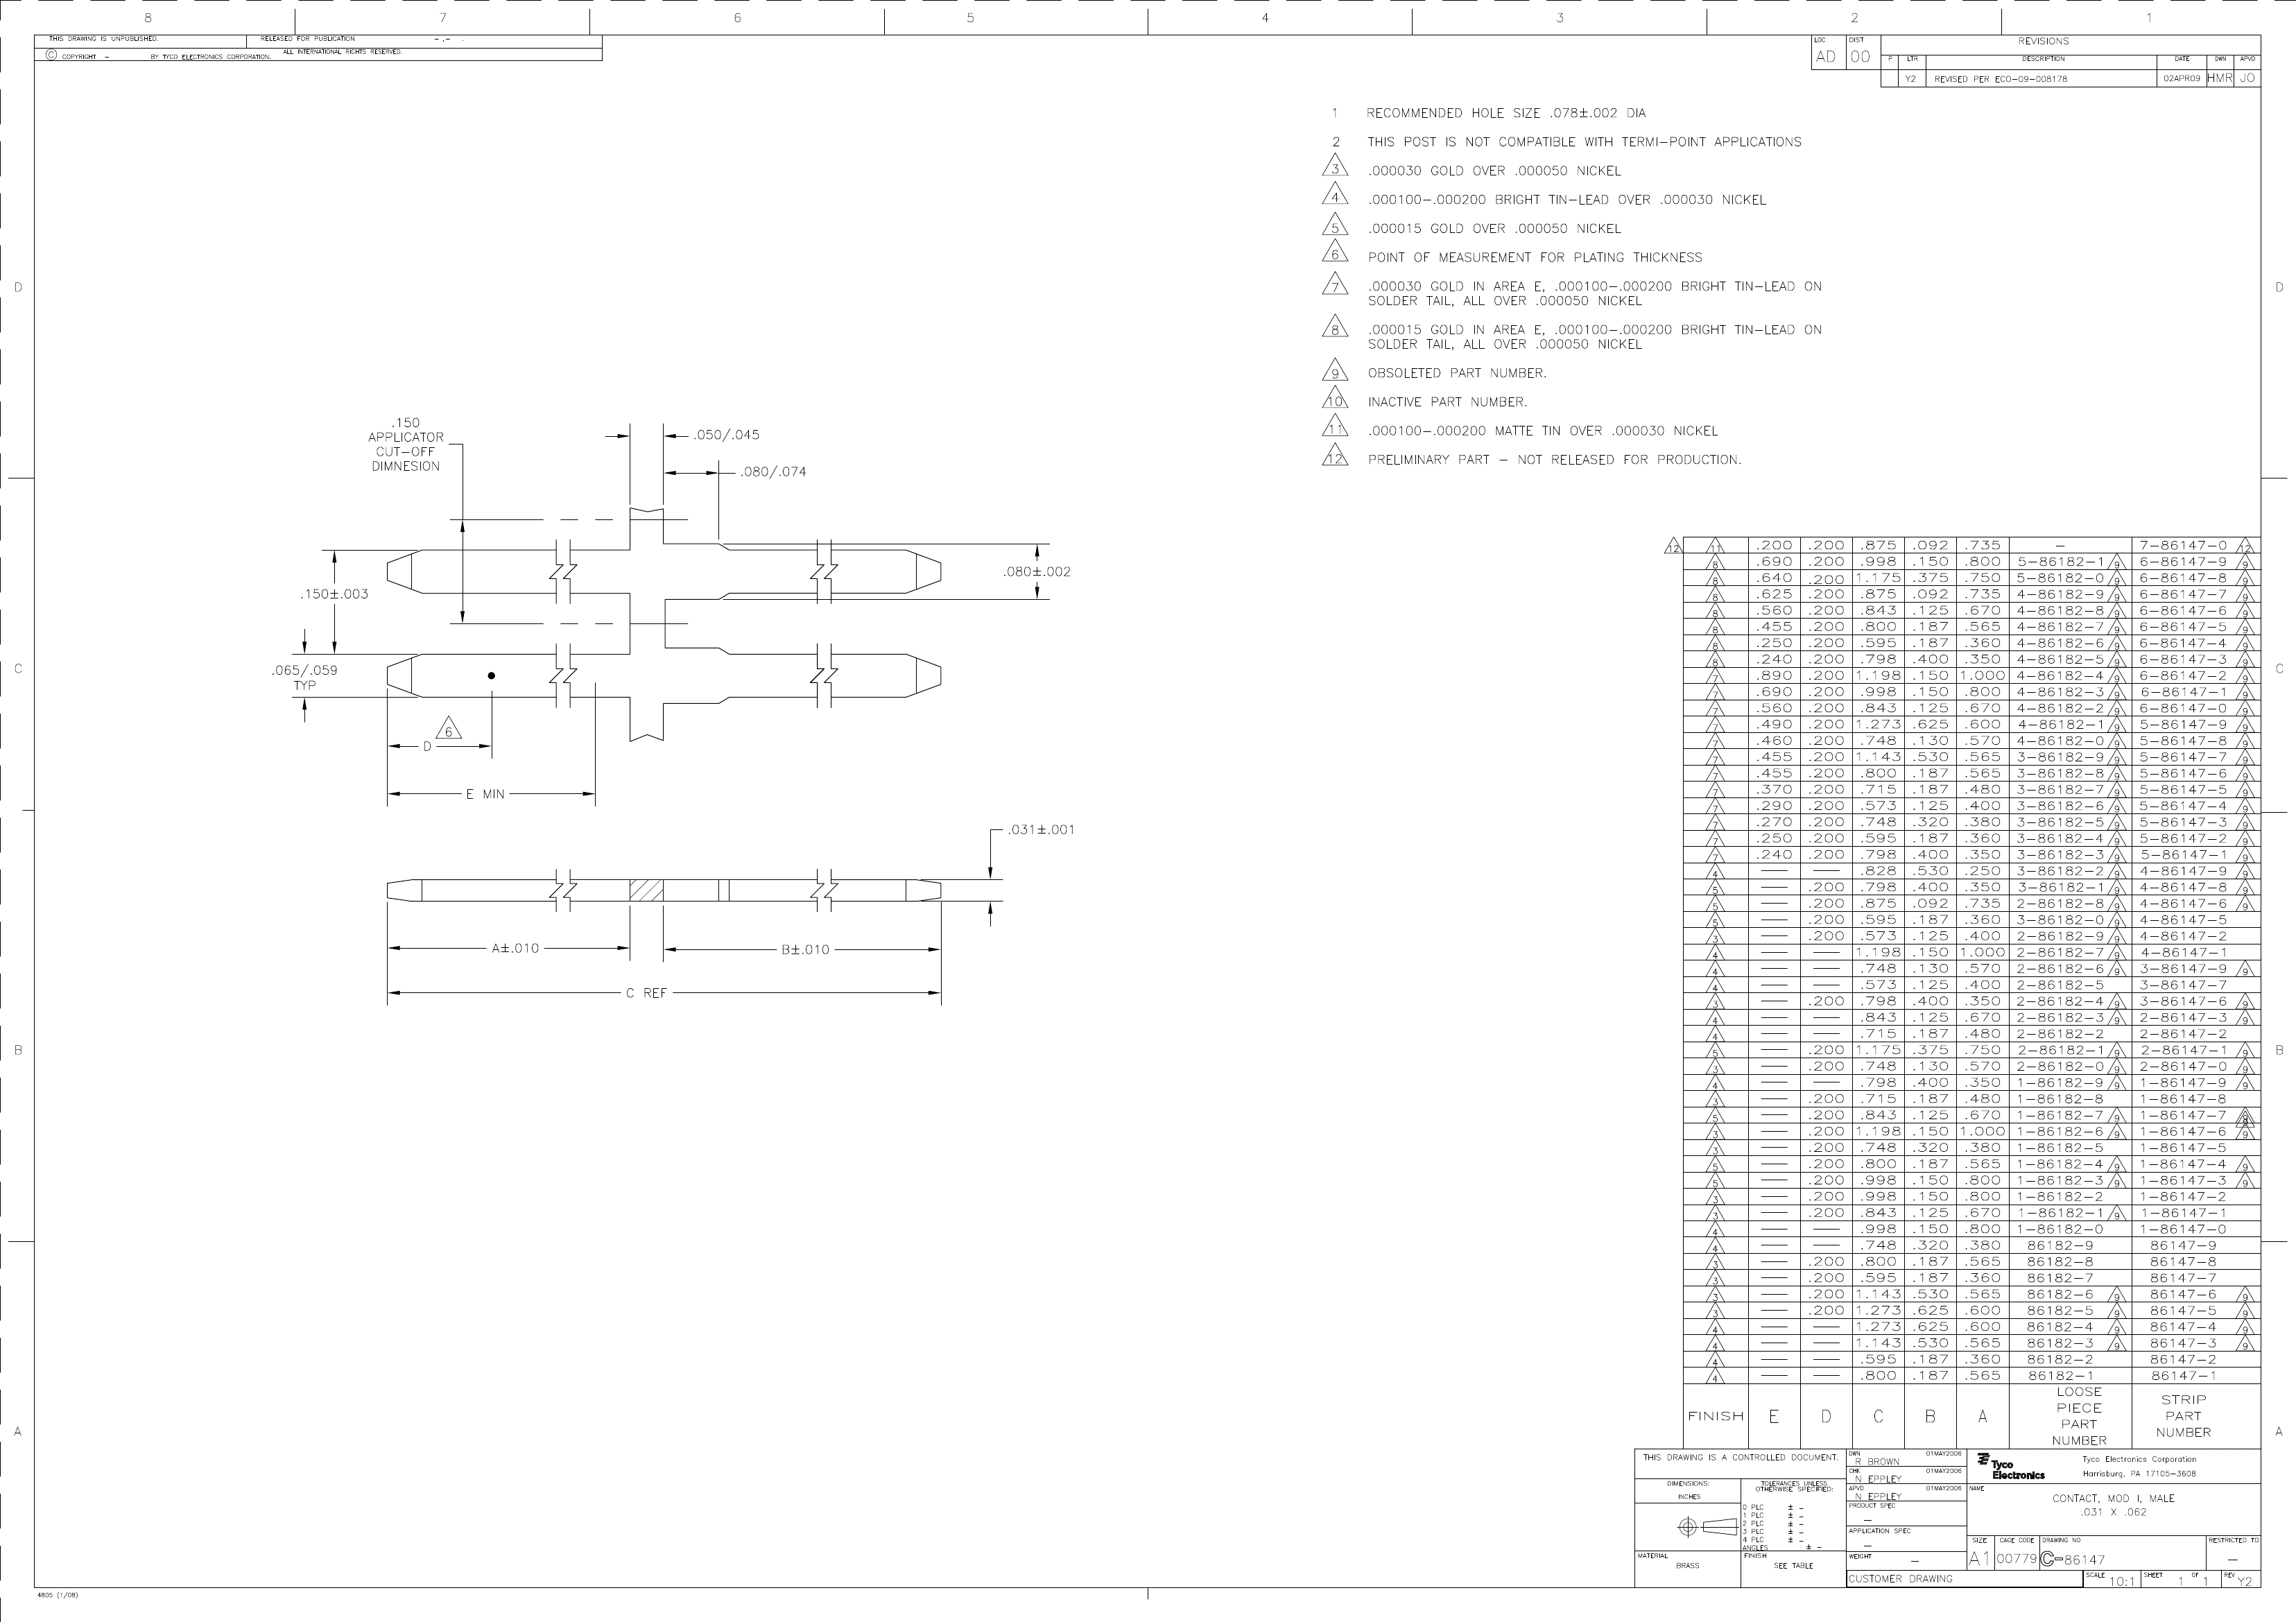Click strip part number 86147-1 in the bottom row
Viewport: 2296px width, 1622px height.
[x=2183, y=1376]
